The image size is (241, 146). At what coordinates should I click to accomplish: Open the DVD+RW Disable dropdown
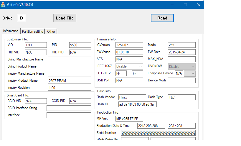pyautogui.click(x=182, y=66)
